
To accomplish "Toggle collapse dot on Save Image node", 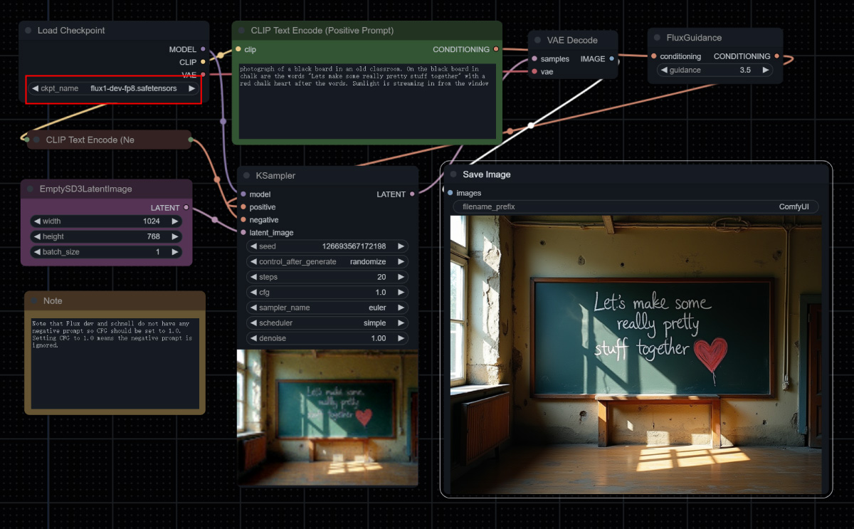I will coord(453,174).
